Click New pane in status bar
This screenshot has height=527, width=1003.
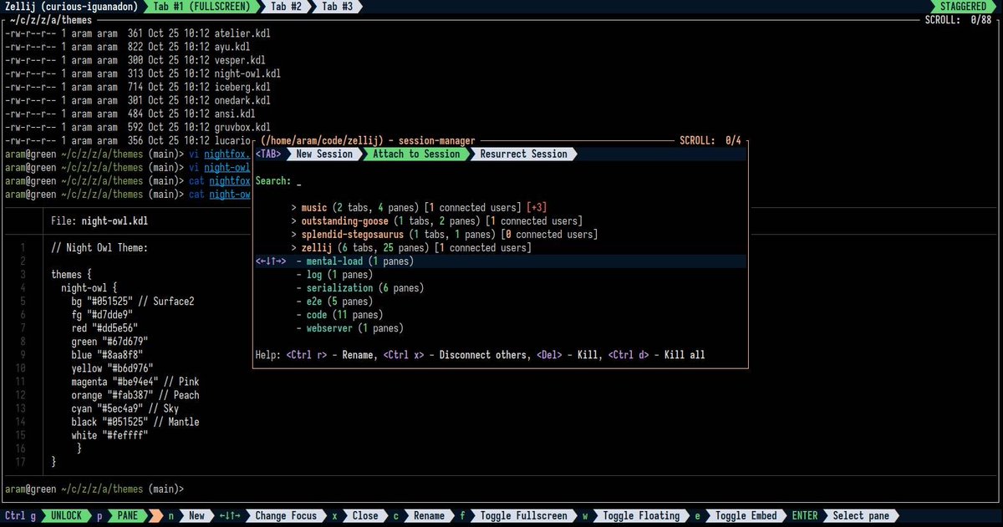click(x=196, y=516)
